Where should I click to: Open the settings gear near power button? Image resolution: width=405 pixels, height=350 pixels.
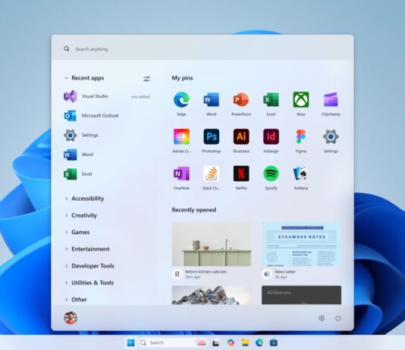pos(322,318)
